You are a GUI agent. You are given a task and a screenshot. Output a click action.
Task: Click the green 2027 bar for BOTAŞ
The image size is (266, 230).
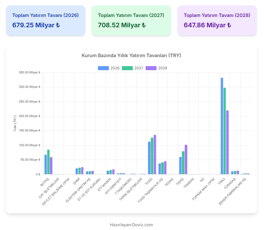pyautogui.click(x=48, y=162)
